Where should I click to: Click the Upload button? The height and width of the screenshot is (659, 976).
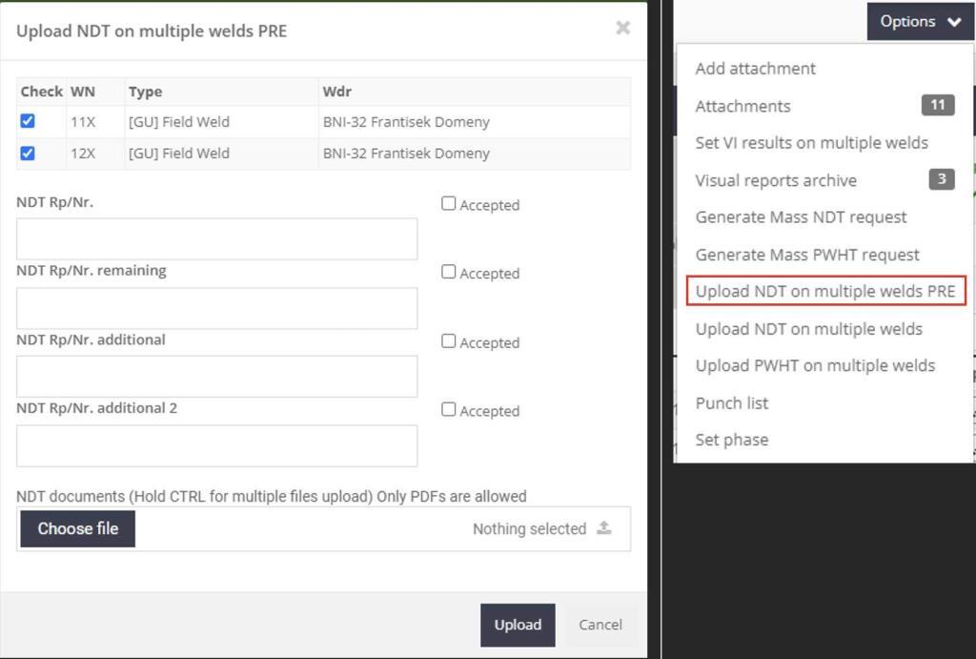pos(518,625)
